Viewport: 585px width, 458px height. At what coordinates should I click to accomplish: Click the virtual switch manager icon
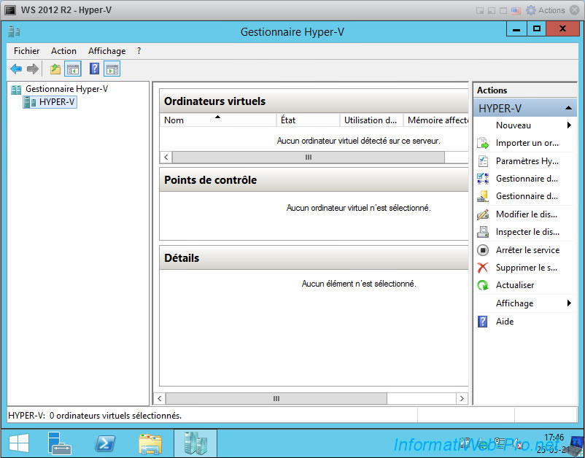click(483, 179)
